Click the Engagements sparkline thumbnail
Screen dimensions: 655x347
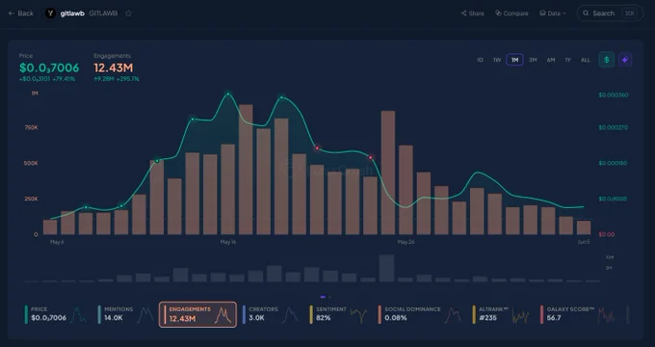pos(223,315)
